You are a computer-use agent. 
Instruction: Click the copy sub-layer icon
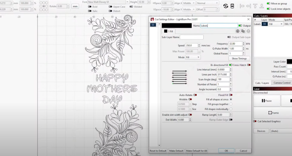243,31
